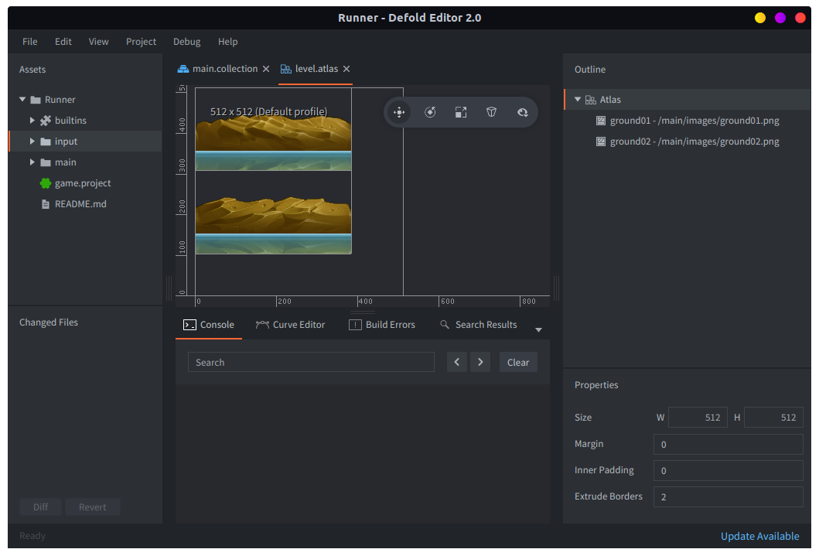This screenshot has width=819, height=556.
Task: Collapse the Atlas node in the Outline panel
Action: [577, 99]
